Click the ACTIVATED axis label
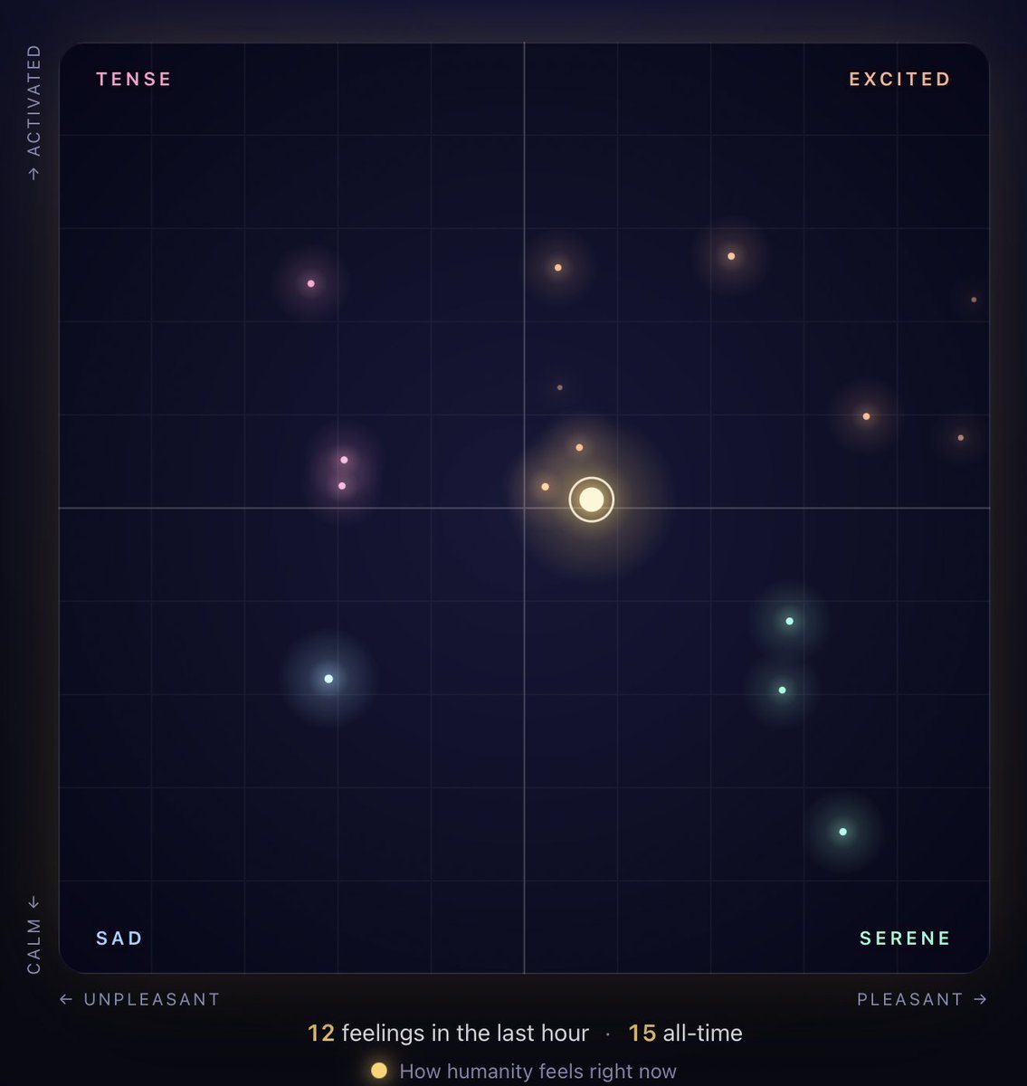 34,112
